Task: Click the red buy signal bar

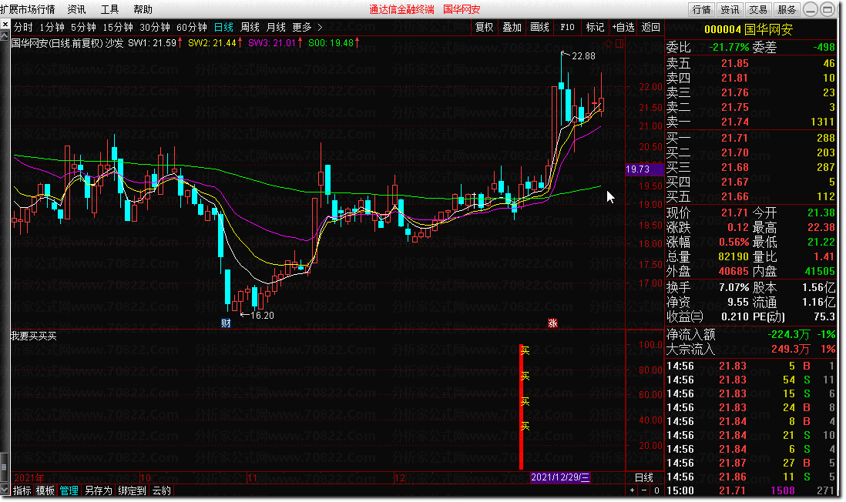Action: [x=521, y=407]
